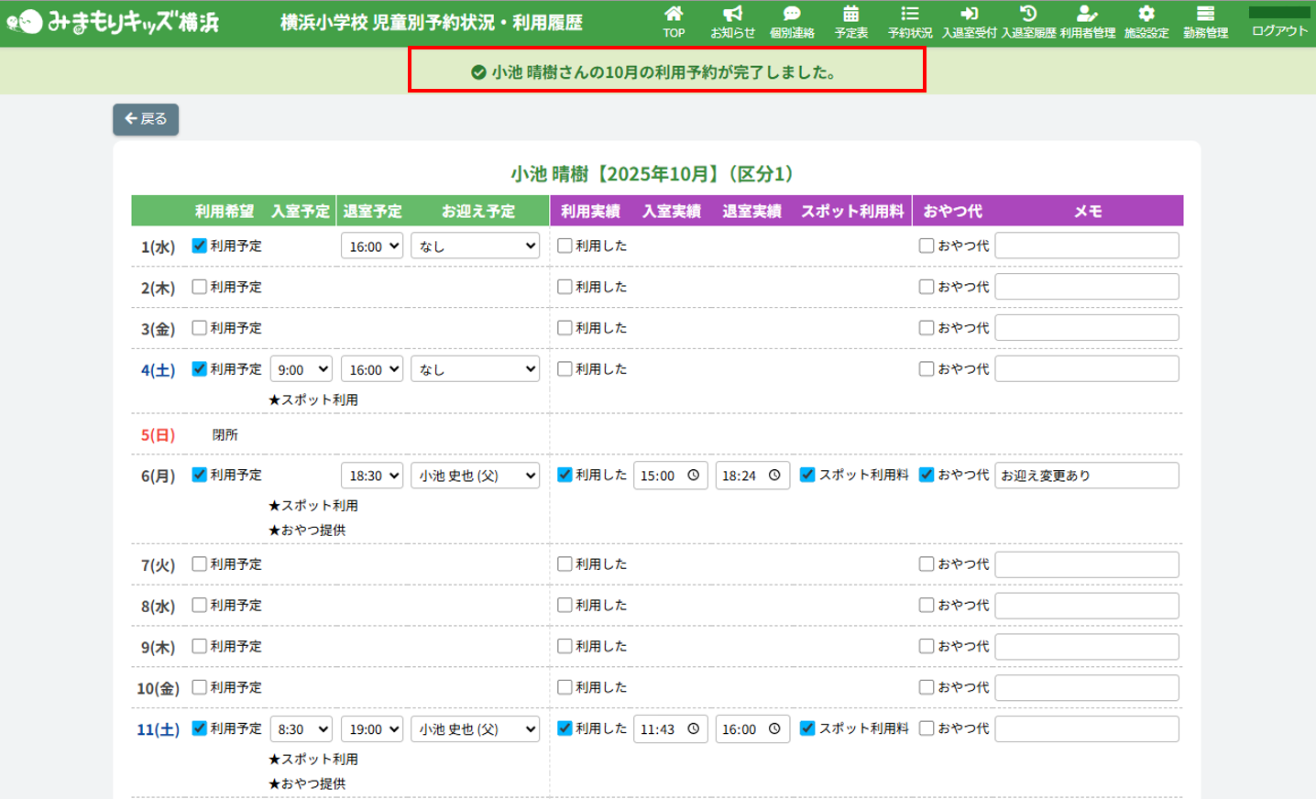Uncheck スポット利用料 for 6(月)
Viewport: 1316px width, 799px height.
click(807, 475)
